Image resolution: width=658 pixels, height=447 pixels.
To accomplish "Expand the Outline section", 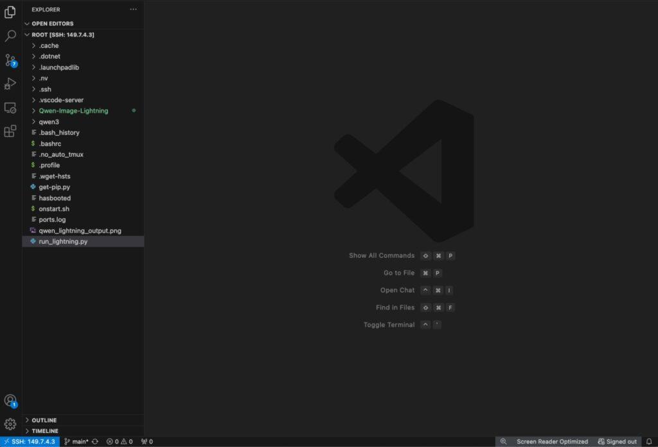I will [83, 420].
